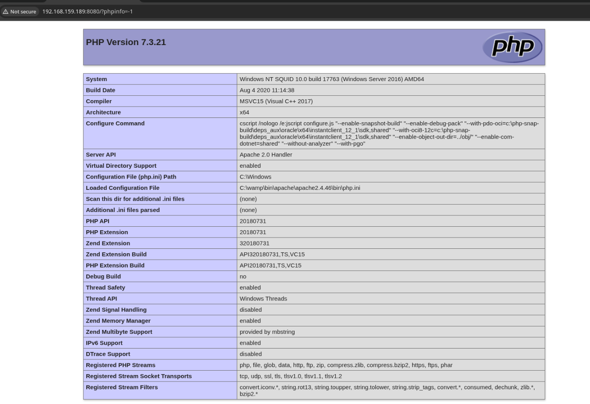Click the x64 architecture value
590x404 pixels.
pos(244,112)
